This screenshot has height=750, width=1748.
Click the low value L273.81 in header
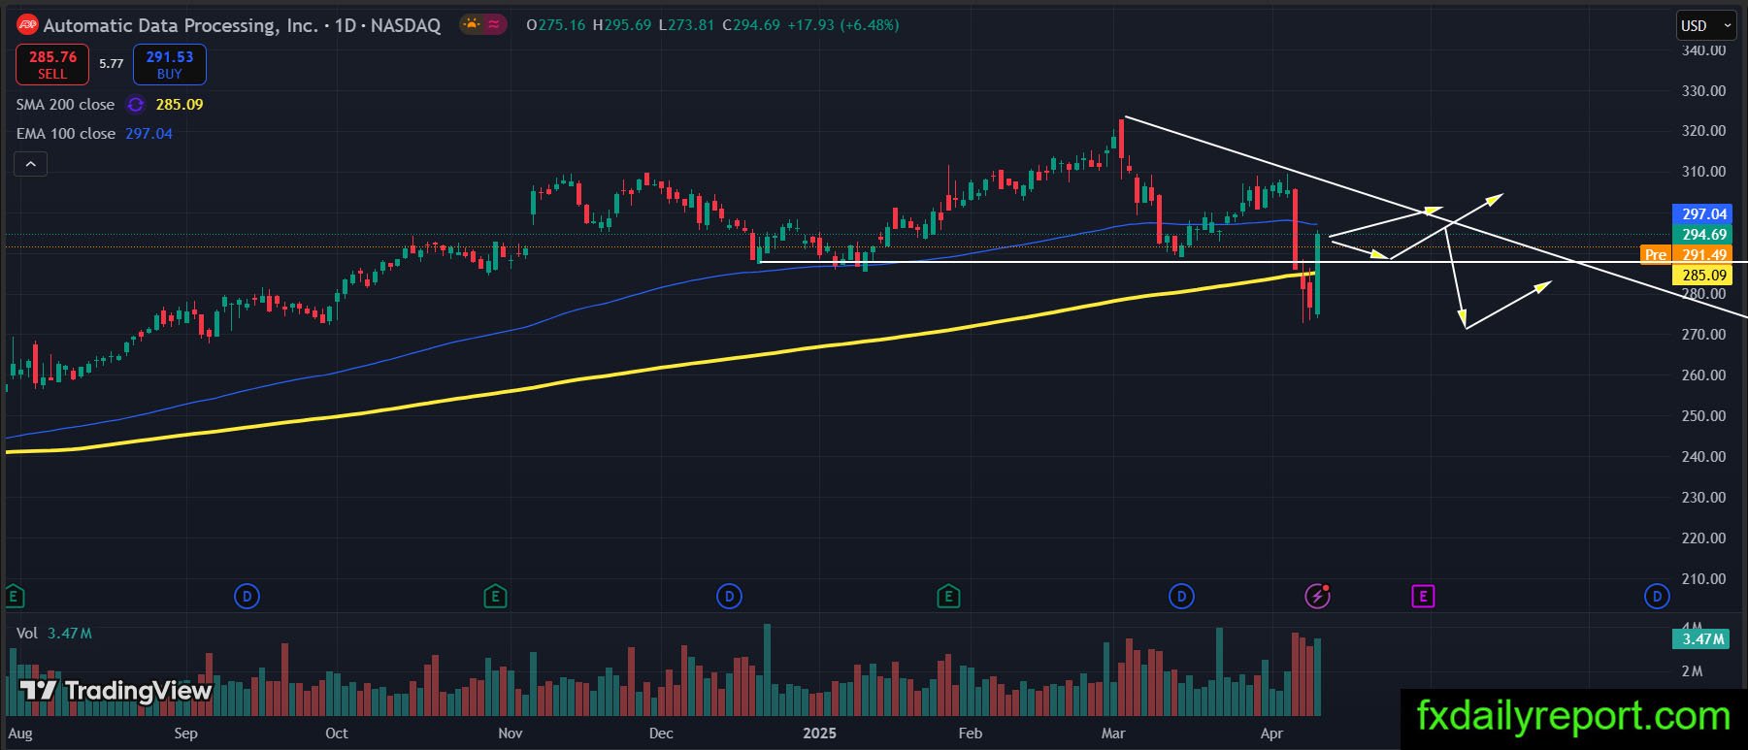[x=686, y=25]
